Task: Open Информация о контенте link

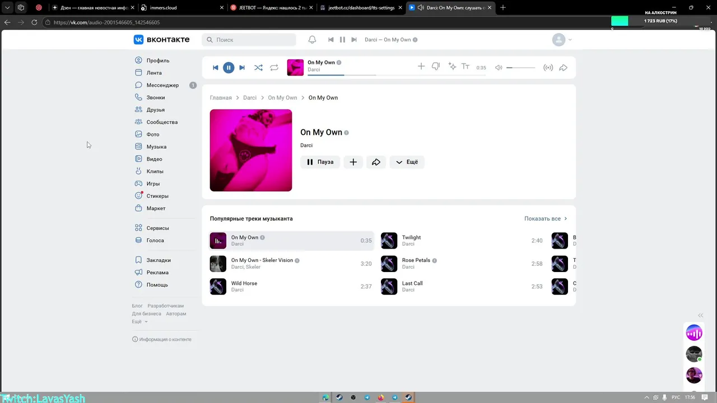Action: point(162,339)
